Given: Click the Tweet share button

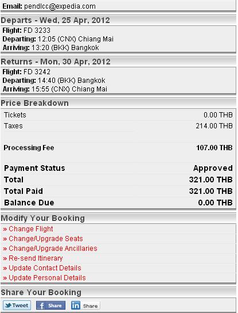Looking at the screenshot, I should 17,306.
